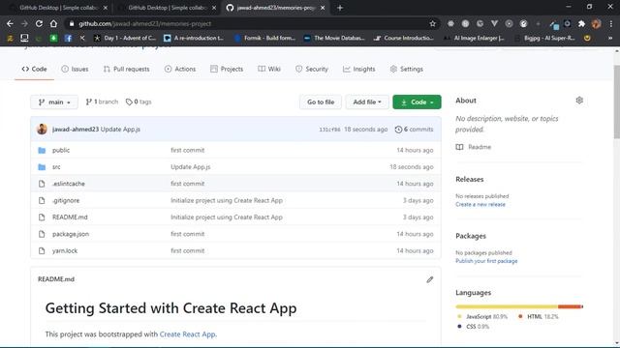Bookmark this page with star icon
This screenshot has width=620, height=348.
pos(433,23)
